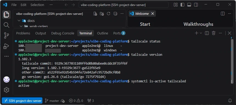The width and height of the screenshot is (236, 105).
Task: Click the Walkthroughs heading on Welcome page
Action: tap(198, 24)
